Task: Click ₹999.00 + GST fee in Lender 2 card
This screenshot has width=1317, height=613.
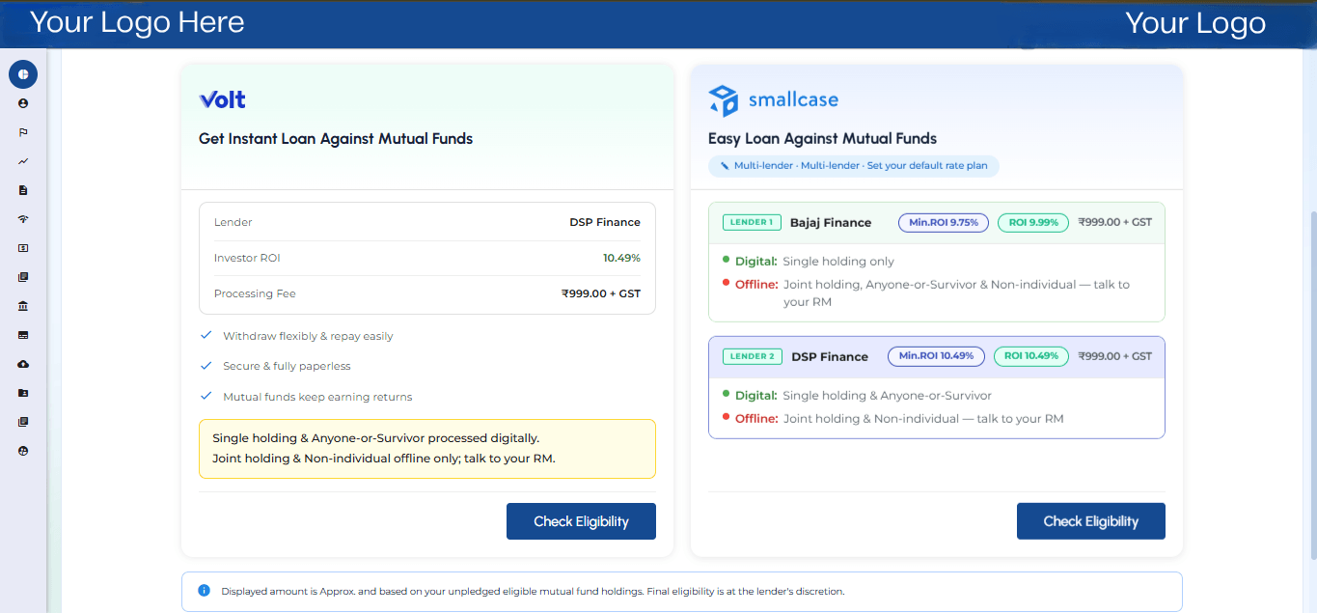Action: [x=1115, y=356]
